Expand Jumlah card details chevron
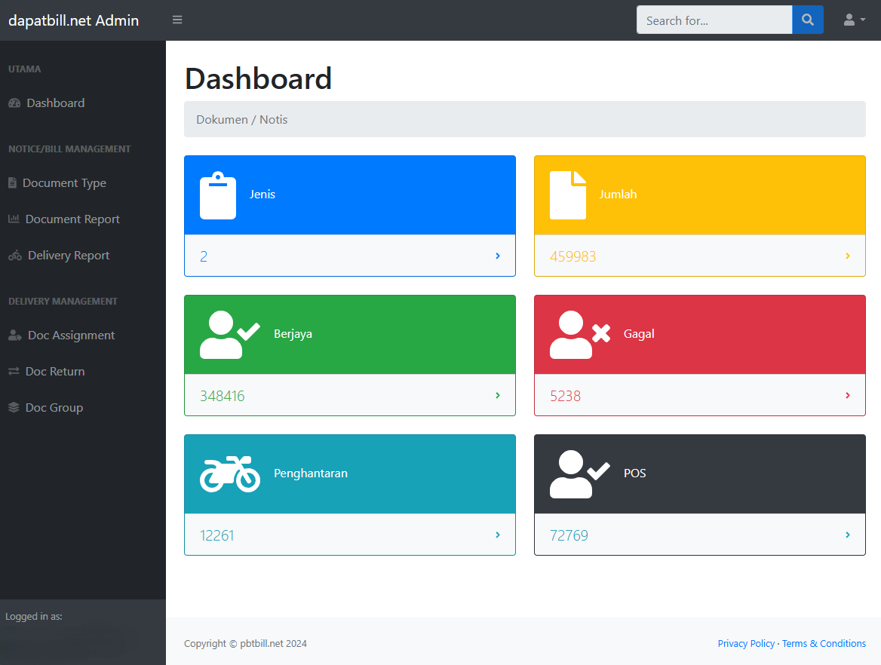Image resolution: width=881 pixels, height=665 pixels. point(848,256)
